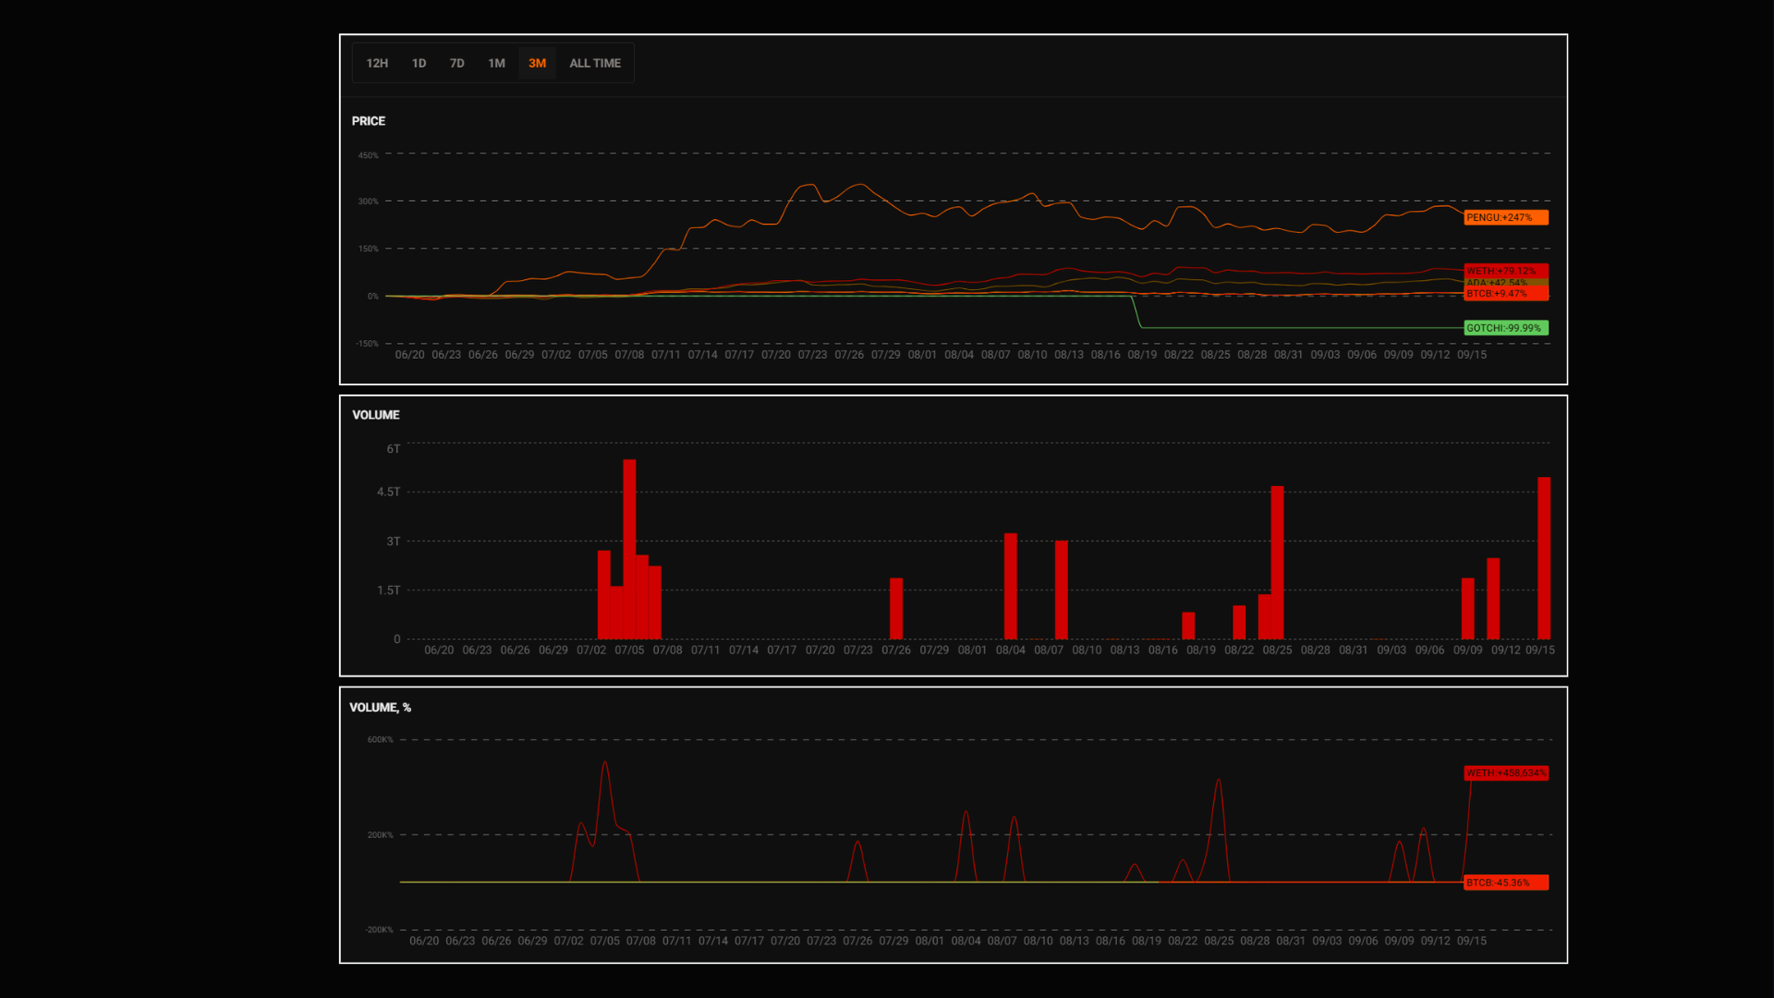Select the BTCB +9.47% price label

1505,294
